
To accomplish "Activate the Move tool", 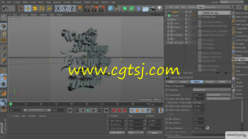I will [28, 8].
